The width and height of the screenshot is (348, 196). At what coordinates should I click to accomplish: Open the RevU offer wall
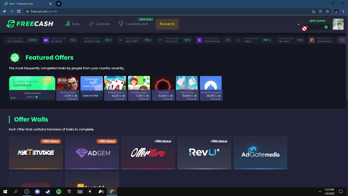tap(204, 152)
